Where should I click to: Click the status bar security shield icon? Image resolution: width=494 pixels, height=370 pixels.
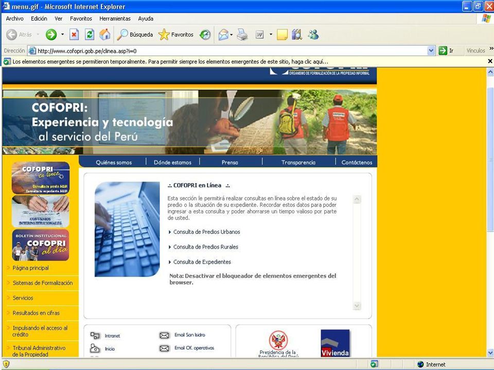[6, 364]
